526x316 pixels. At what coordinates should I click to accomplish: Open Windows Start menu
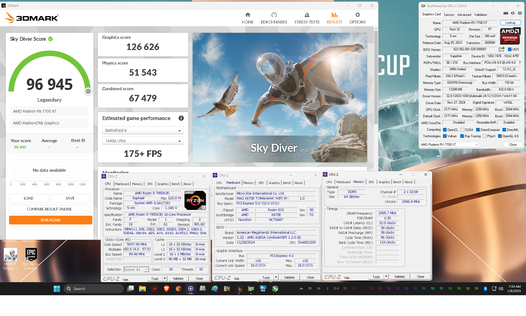click(57, 289)
